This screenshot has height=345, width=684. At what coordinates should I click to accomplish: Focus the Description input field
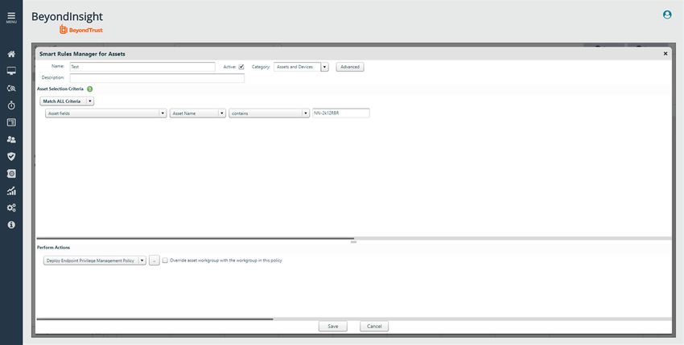pyautogui.click(x=157, y=78)
